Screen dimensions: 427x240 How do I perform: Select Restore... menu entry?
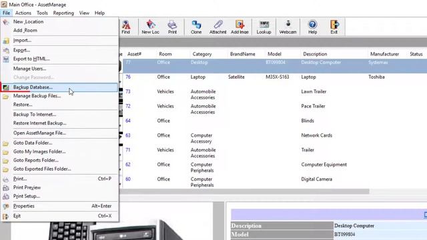[59, 105]
